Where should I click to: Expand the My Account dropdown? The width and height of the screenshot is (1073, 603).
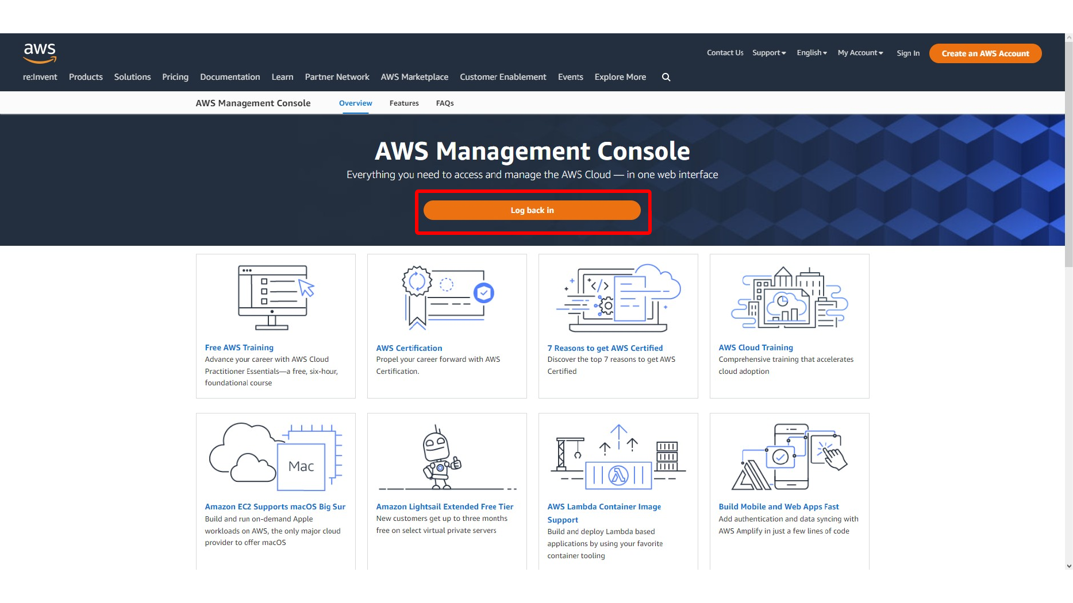tap(860, 53)
